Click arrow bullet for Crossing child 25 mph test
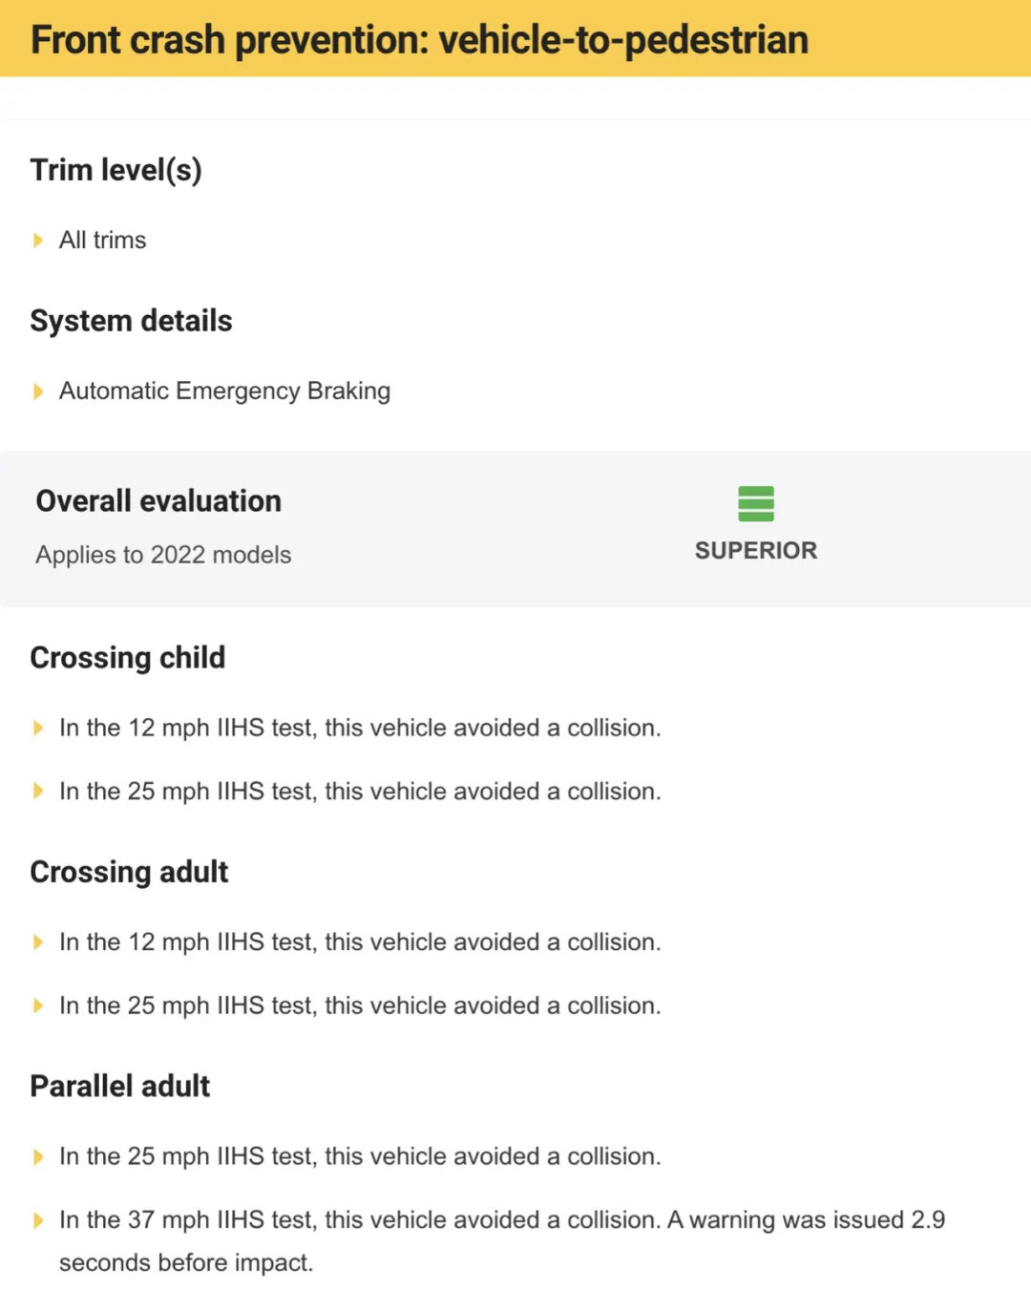This screenshot has width=1031, height=1291. tap(38, 791)
